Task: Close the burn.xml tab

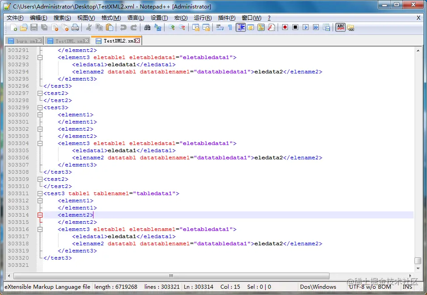Action: 39,41
